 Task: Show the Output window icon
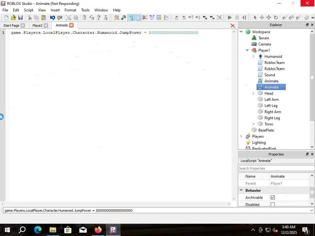pos(145,18)
